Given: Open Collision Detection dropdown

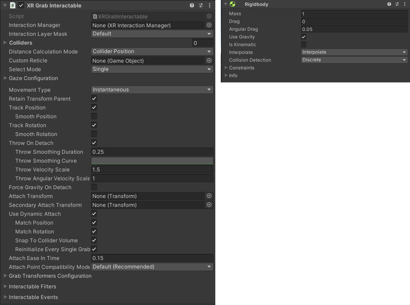Looking at the screenshot, I should point(354,60).
